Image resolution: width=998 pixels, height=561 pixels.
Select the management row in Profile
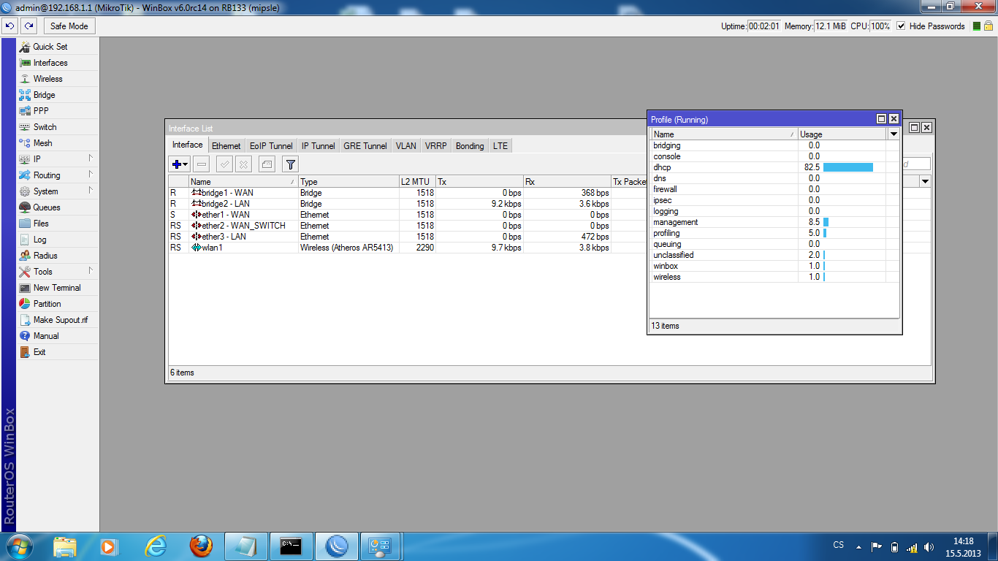pos(774,222)
